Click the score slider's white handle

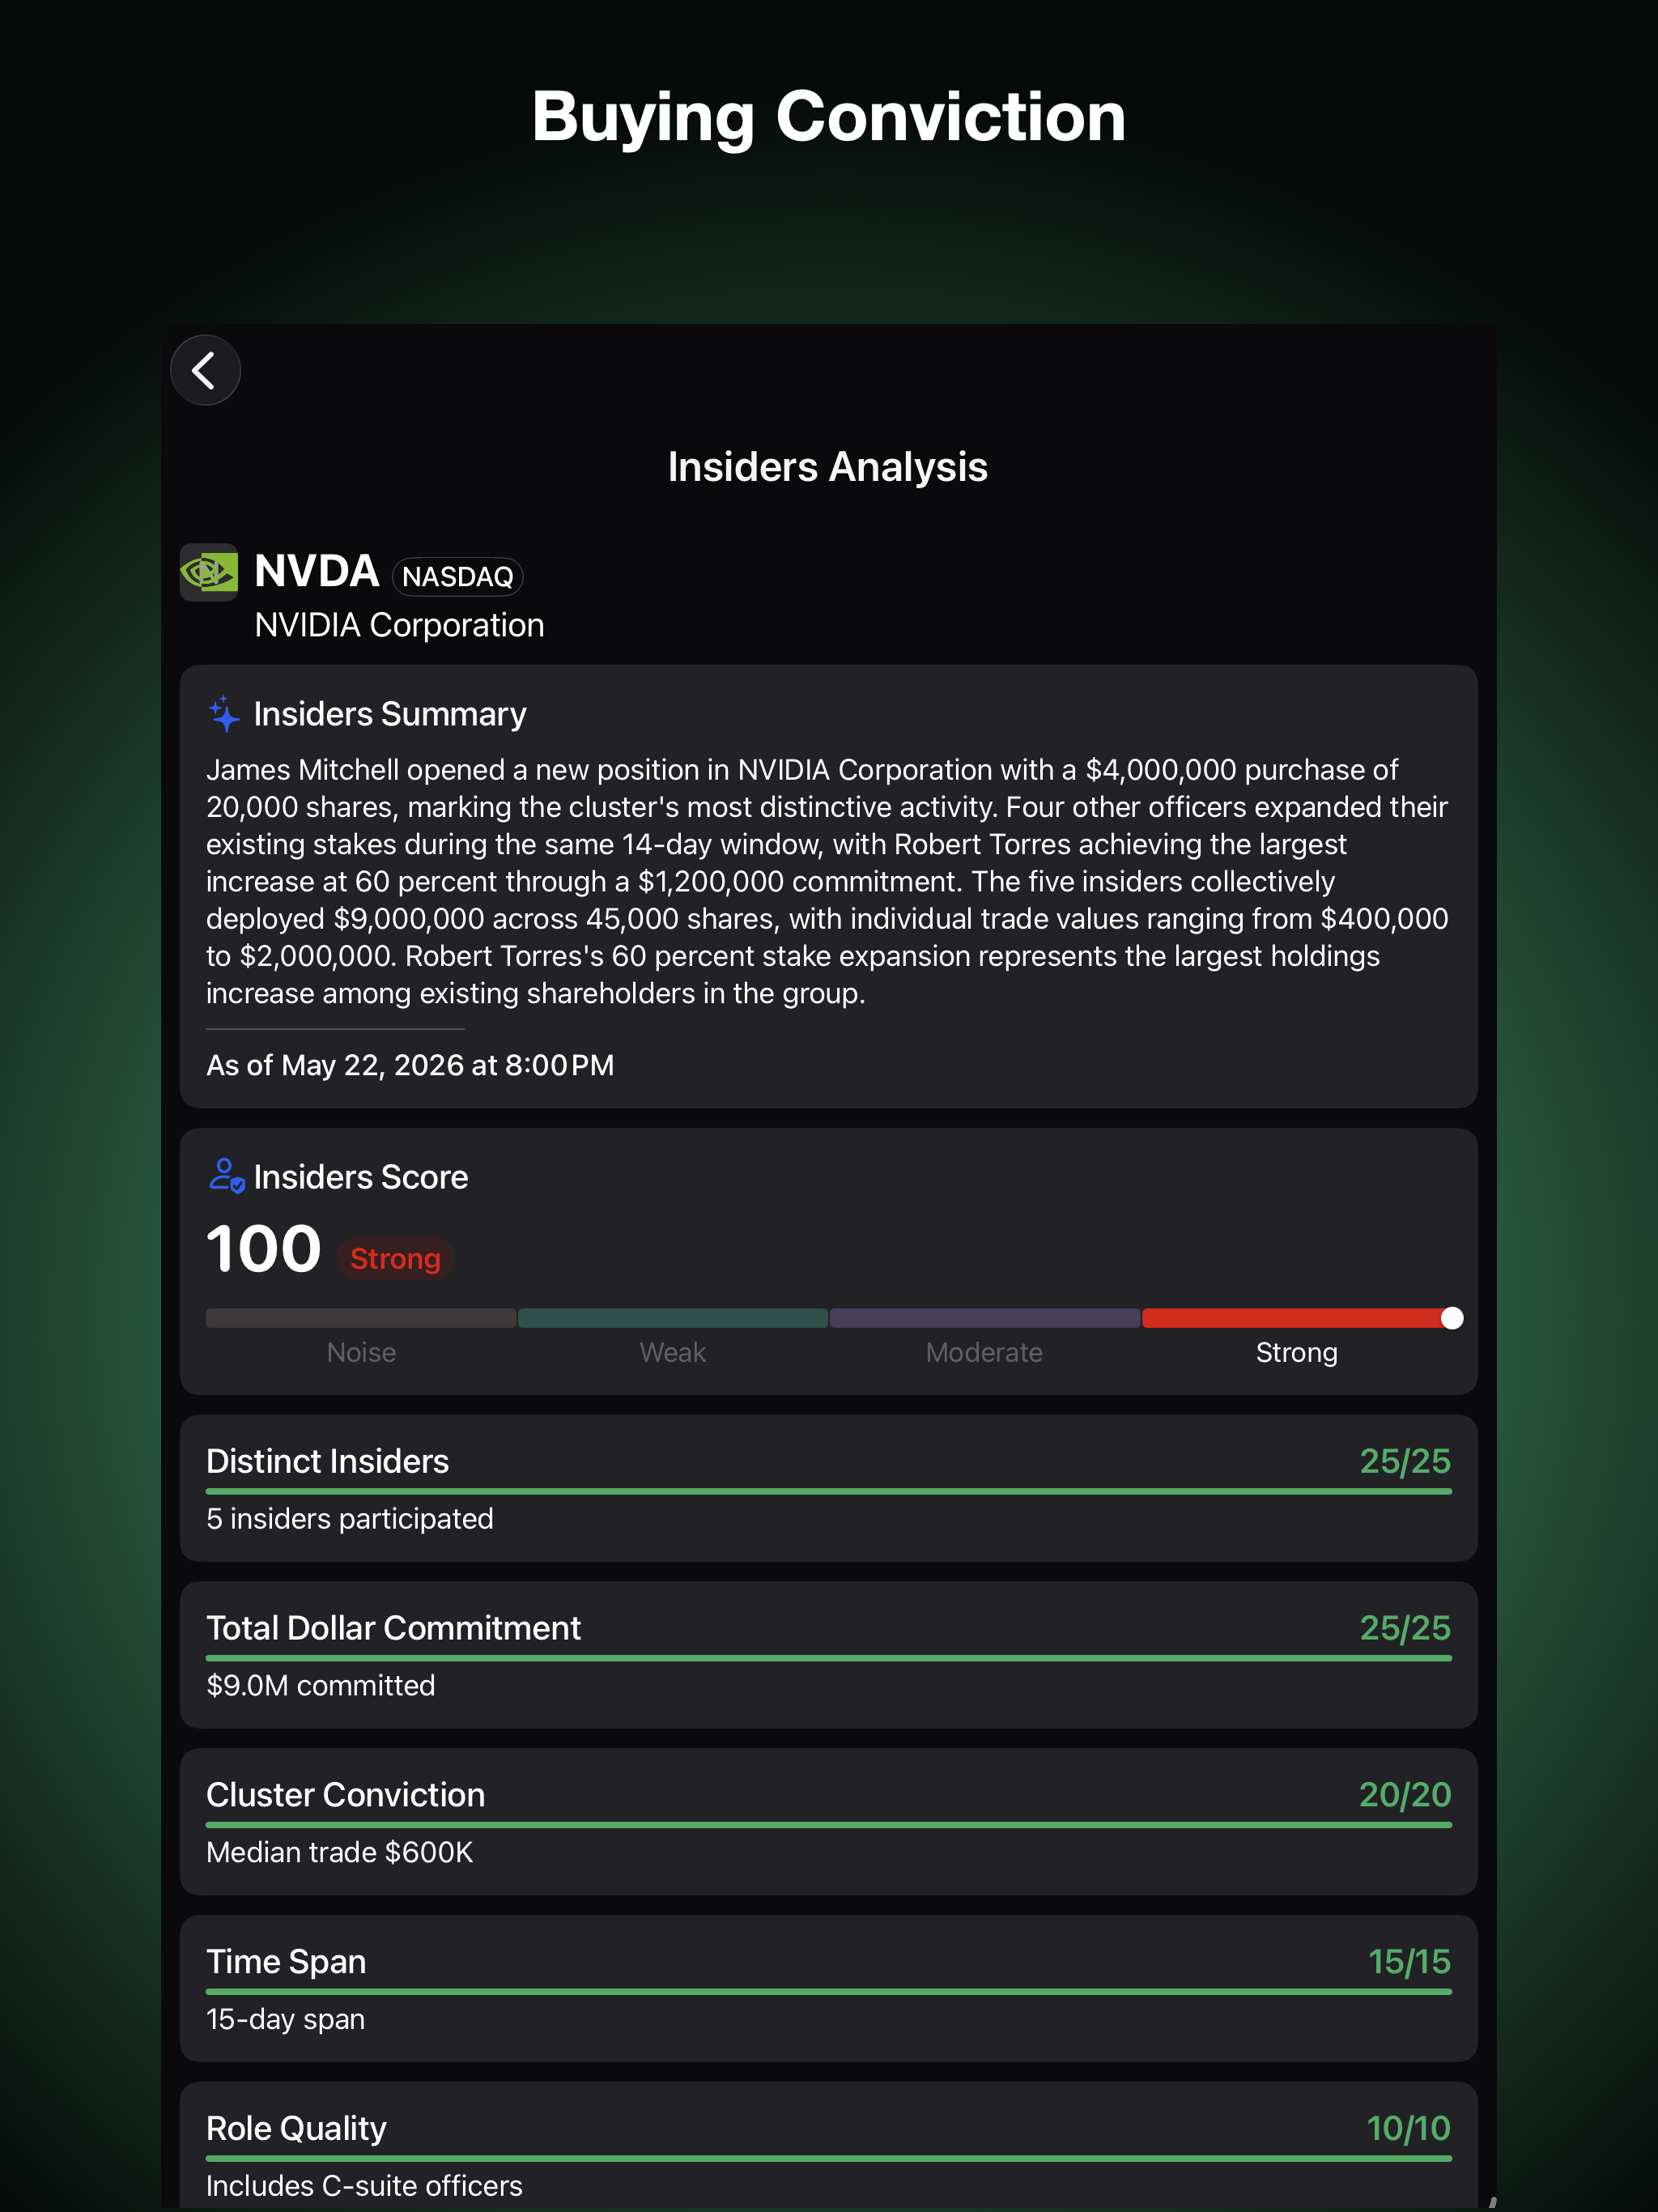[1452, 1318]
